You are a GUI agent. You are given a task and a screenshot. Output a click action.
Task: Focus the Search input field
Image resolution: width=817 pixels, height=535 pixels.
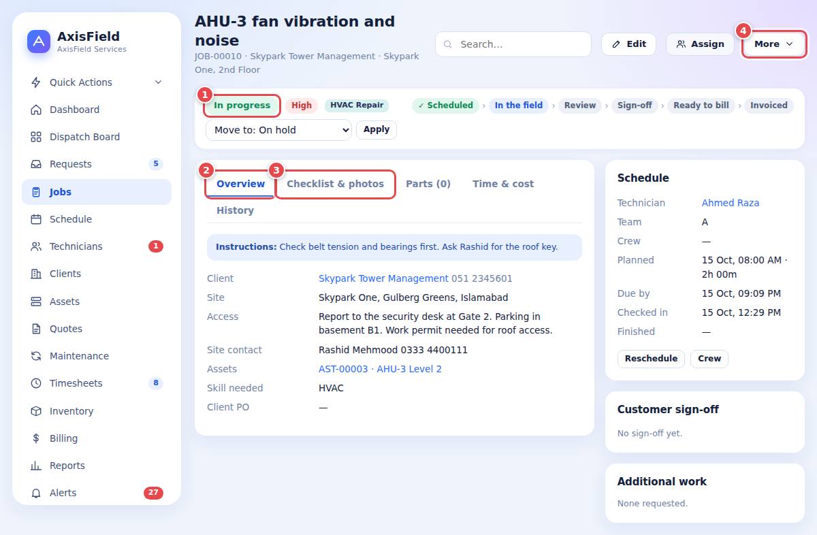click(513, 44)
